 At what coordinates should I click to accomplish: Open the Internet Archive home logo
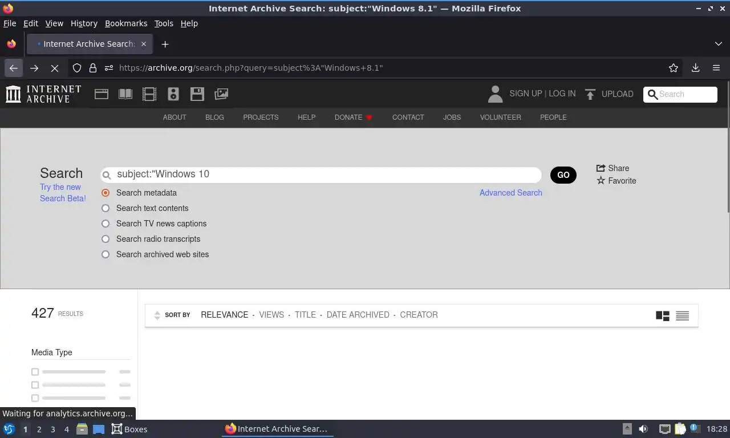coord(43,94)
